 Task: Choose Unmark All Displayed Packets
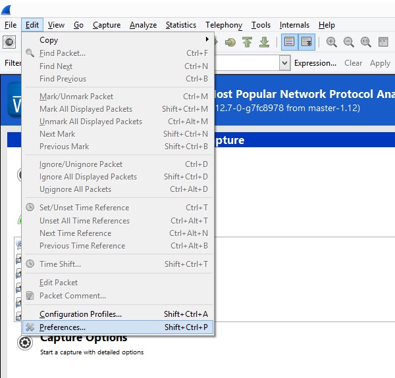click(118, 122)
